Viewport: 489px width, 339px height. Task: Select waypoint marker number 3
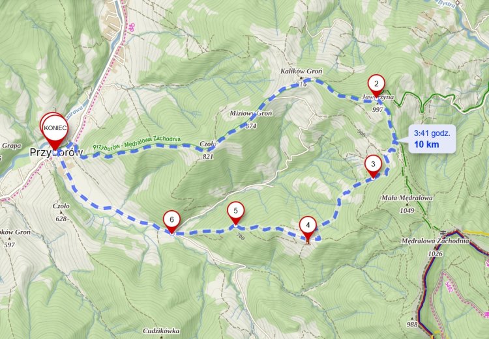click(374, 166)
